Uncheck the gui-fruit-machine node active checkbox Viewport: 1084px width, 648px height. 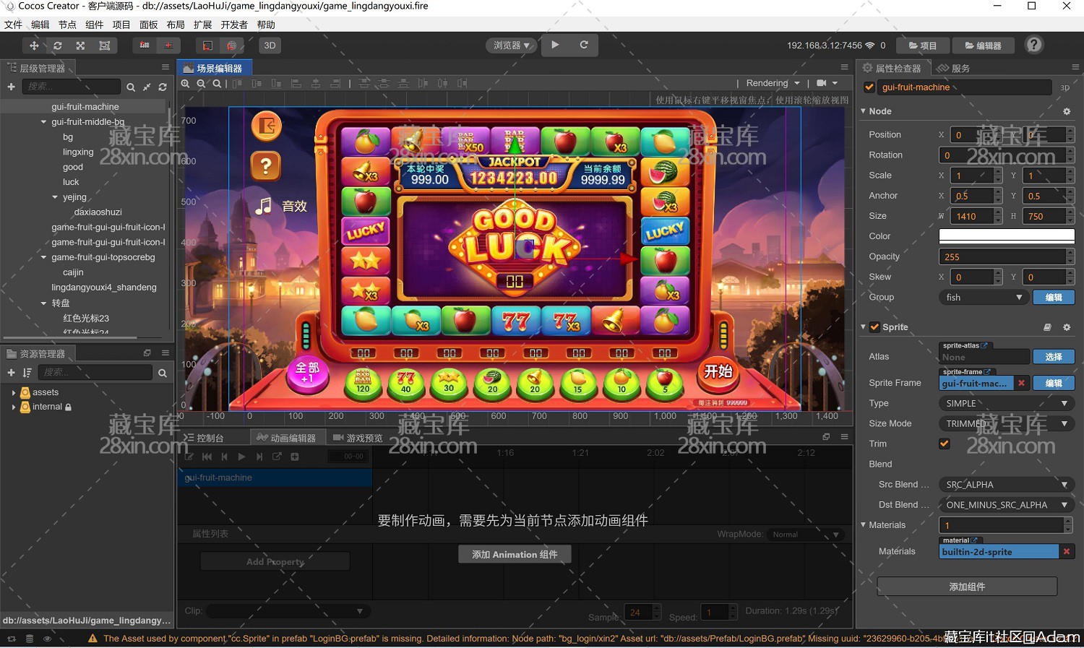869,87
